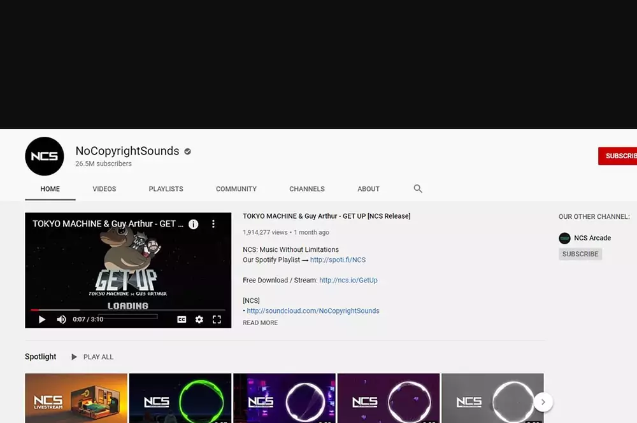Click the verified checkmark badge beside NoCopyrightSounds
Viewport: 637px width, 423px height.
click(x=187, y=151)
